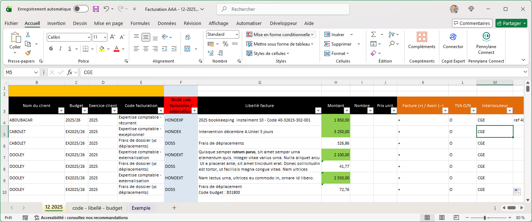
Task: Switch to sheet tab code - libellé - budget
Action: [x=97, y=208]
